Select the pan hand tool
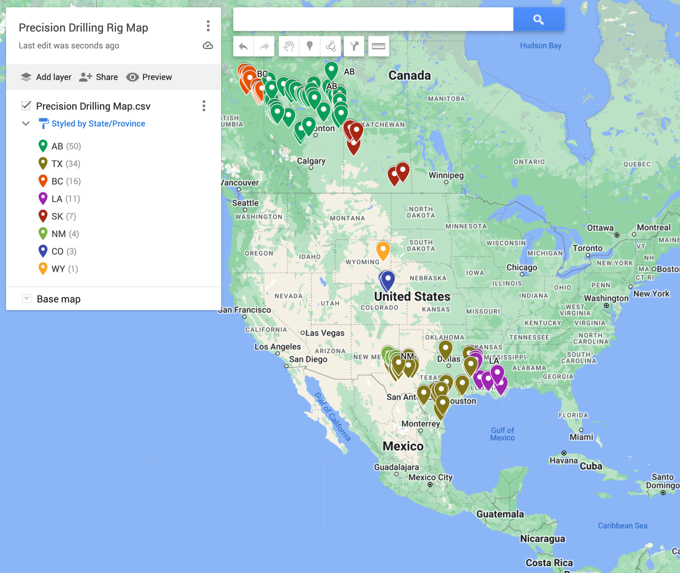Screen dimensions: 680x573 click(x=289, y=46)
